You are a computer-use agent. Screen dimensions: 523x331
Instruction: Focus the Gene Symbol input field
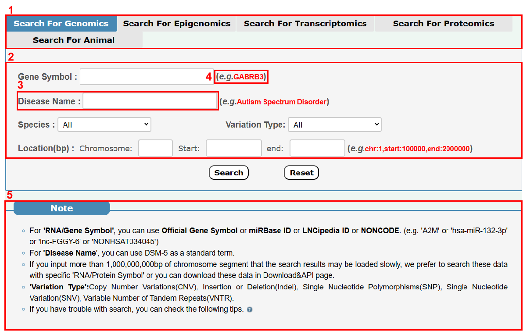pos(147,77)
